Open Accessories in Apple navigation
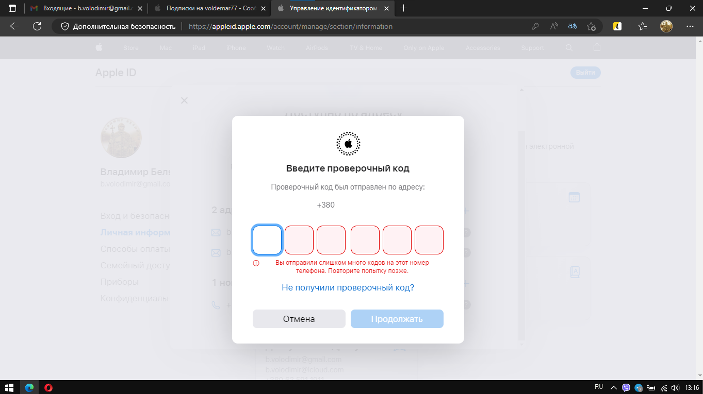 [x=483, y=48]
